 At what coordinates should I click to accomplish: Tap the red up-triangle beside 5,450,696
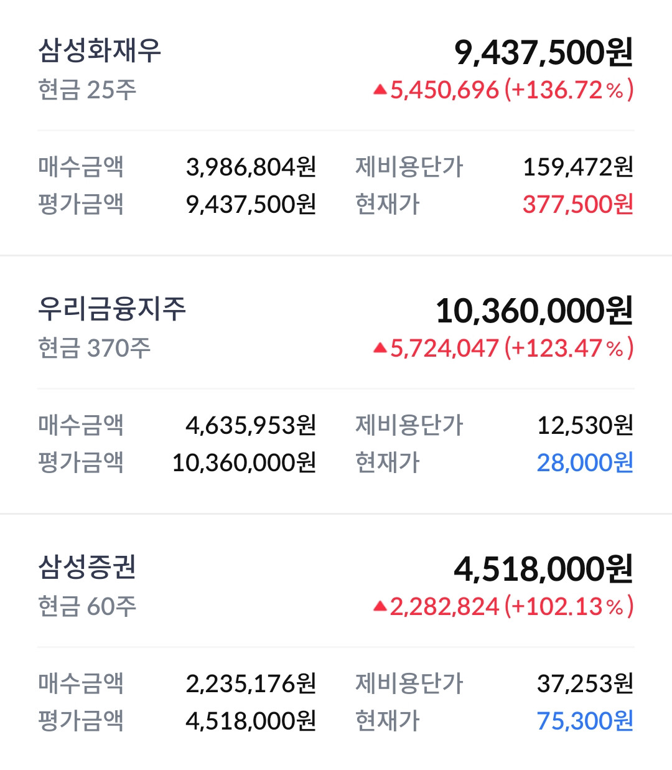tap(380, 90)
